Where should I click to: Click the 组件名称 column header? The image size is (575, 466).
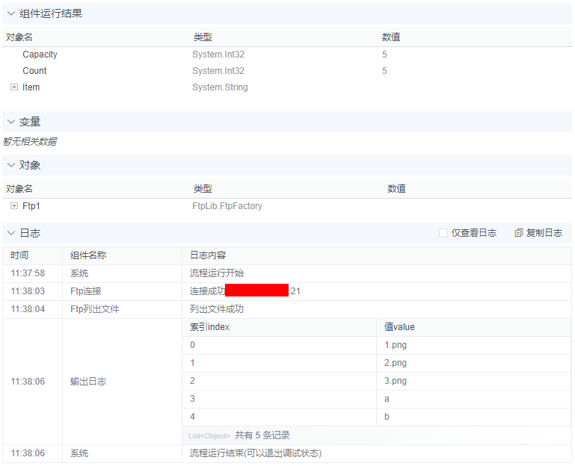[88, 255]
